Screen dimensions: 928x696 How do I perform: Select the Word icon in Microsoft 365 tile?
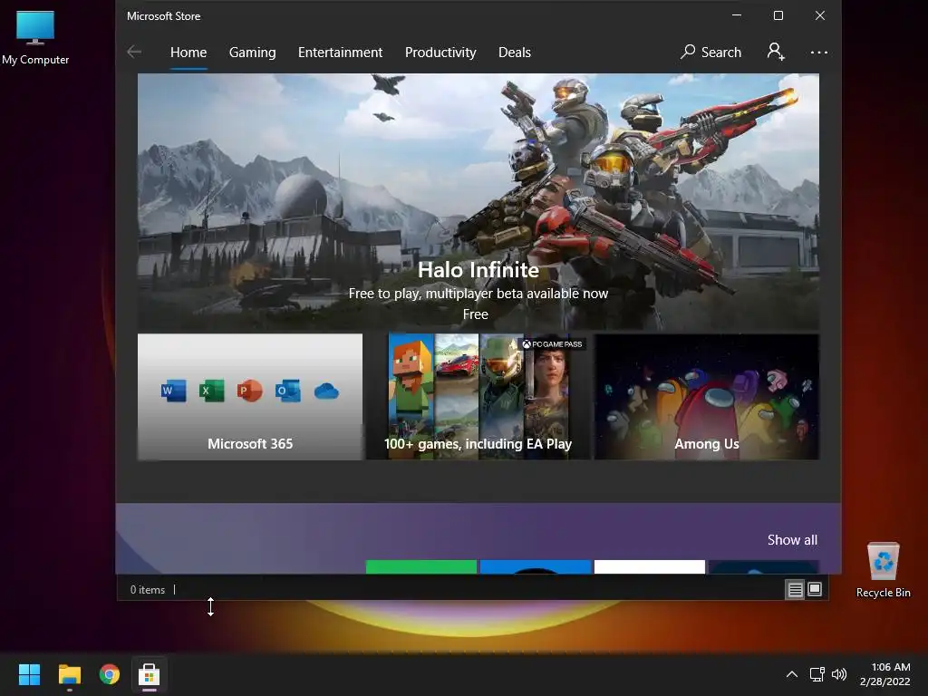coord(173,391)
